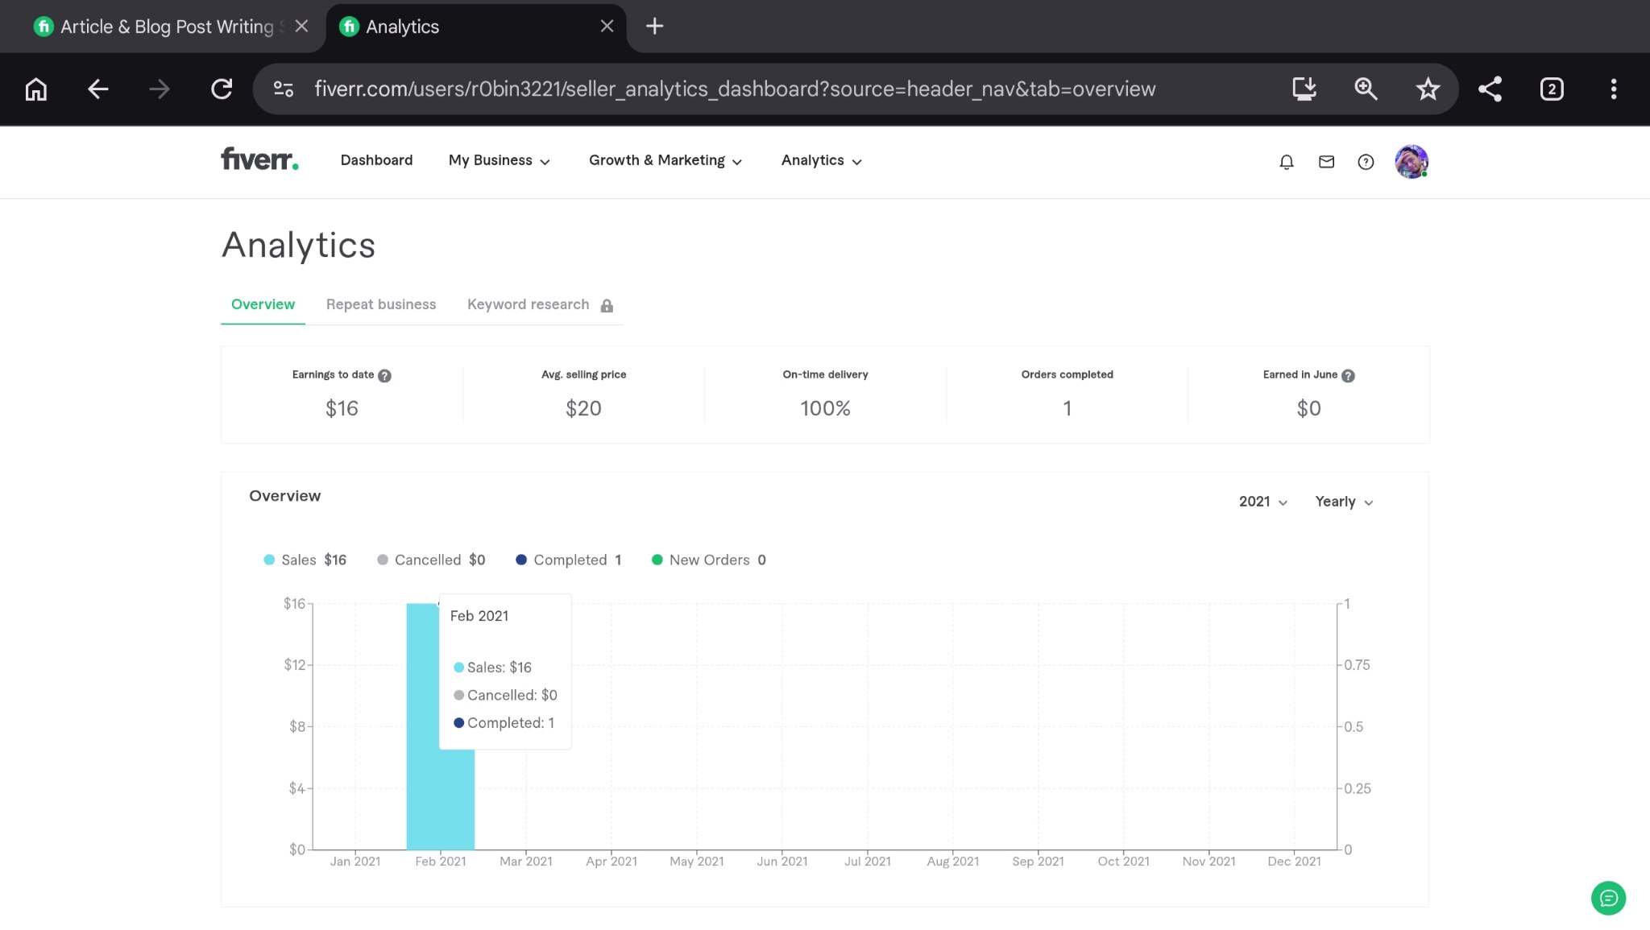Toggle the Cancelled legend series
This screenshot has width=1650, height=930.
(x=430, y=560)
